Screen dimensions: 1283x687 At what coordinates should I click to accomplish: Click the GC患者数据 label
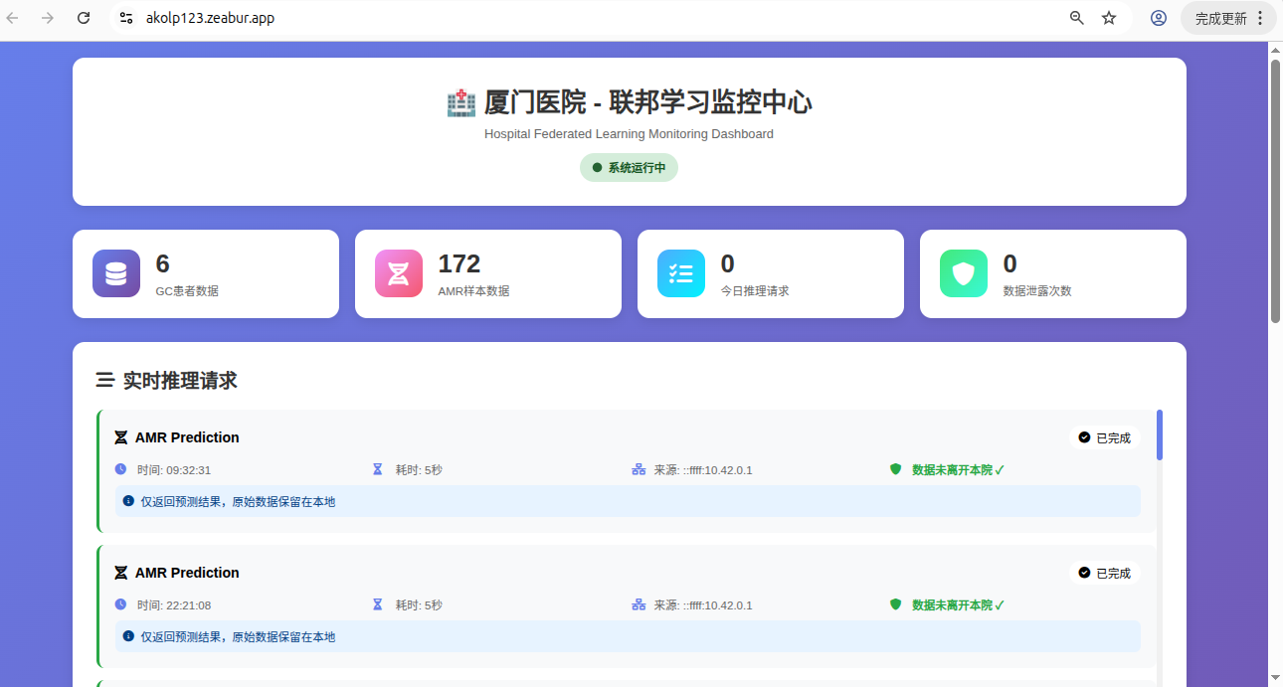click(x=187, y=291)
